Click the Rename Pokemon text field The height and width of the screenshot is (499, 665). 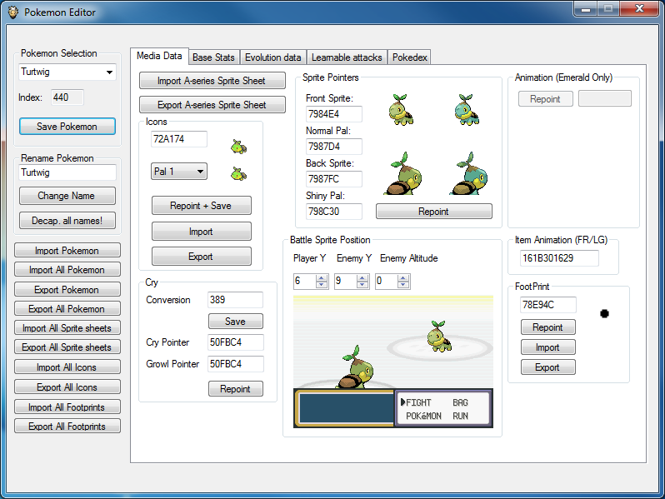(67, 172)
